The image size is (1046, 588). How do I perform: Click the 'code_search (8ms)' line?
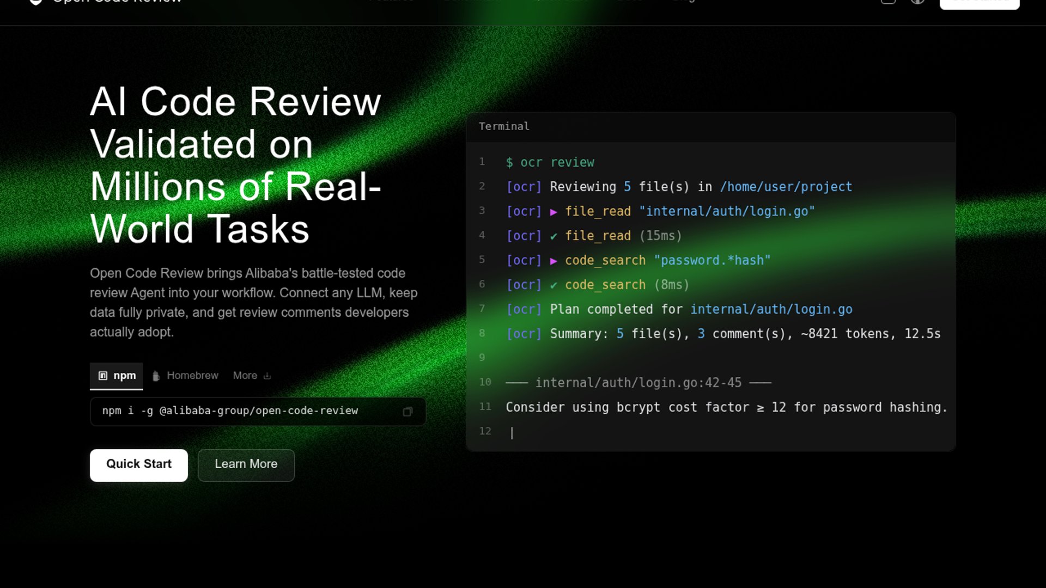tap(598, 285)
